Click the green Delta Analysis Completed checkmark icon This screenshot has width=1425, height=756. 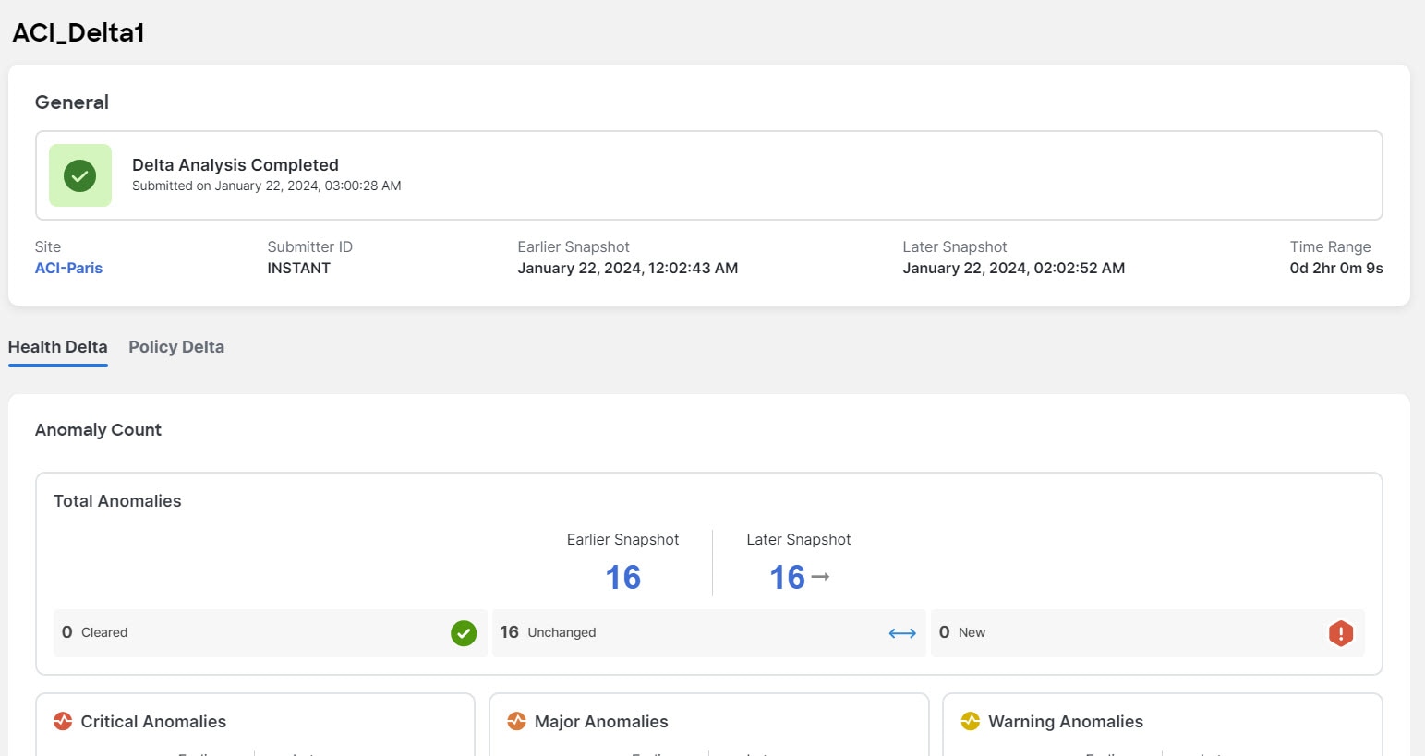[x=80, y=175]
